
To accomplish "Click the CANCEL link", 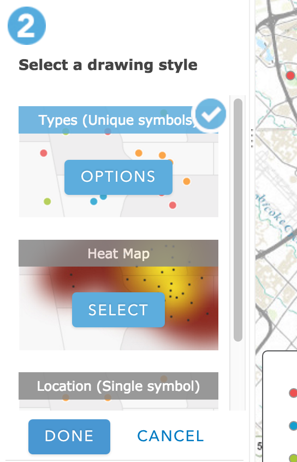I will click(170, 436).
